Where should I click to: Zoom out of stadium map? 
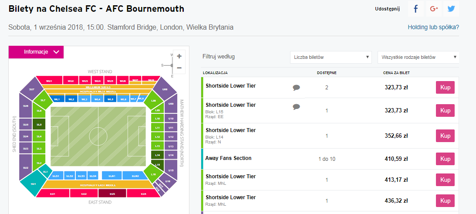[179, 68]
